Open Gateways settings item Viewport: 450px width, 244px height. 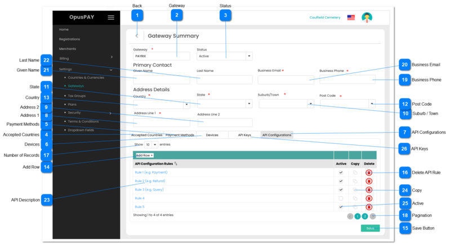pos(76,86)
